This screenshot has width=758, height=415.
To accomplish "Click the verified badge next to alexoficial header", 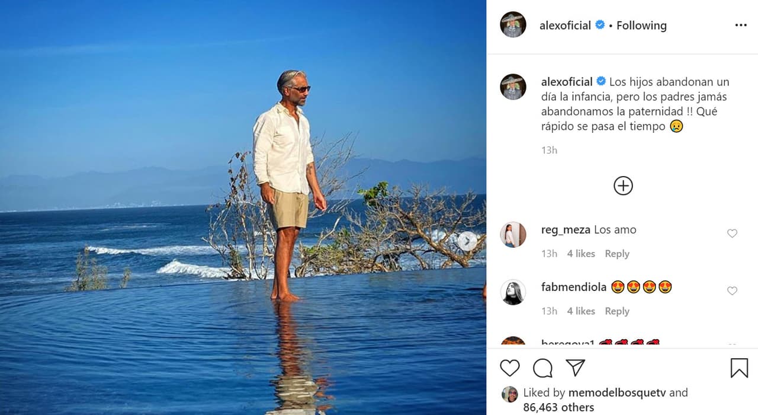I will [600, 25].
